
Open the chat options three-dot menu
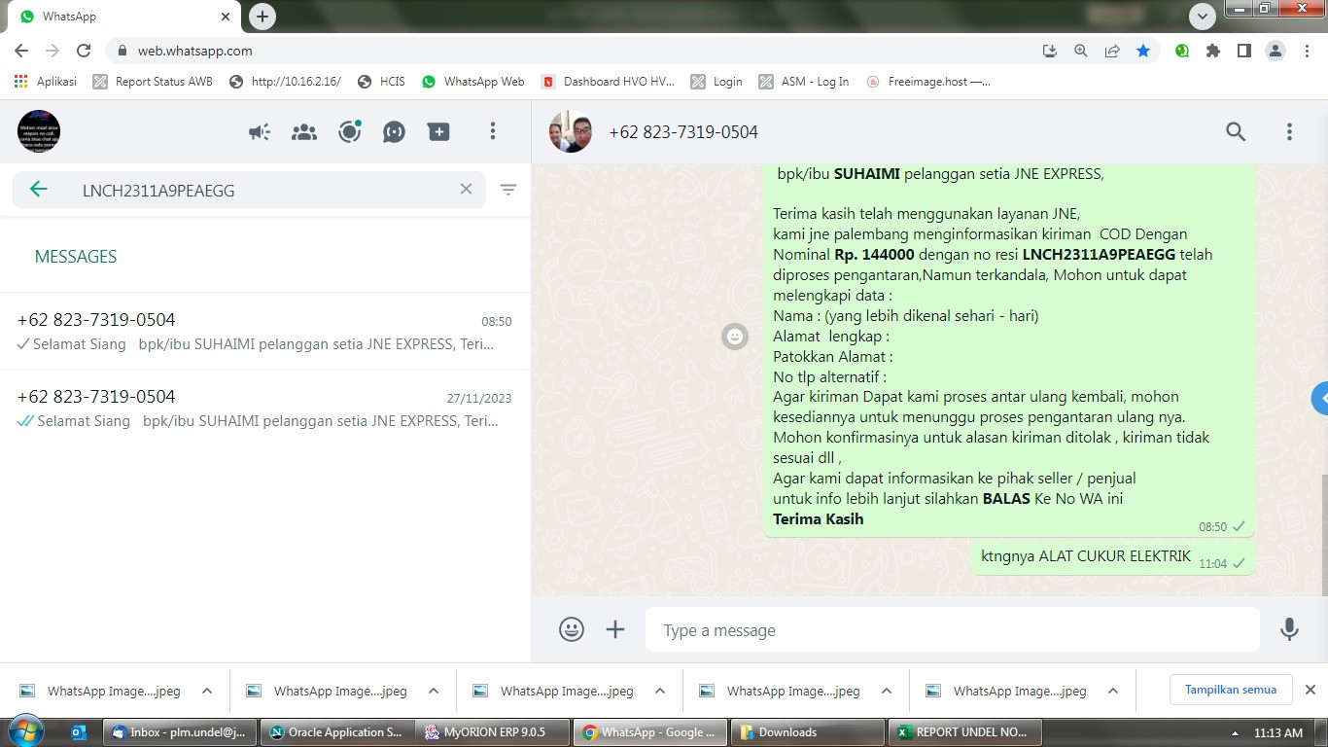(x=1289, y=131)
